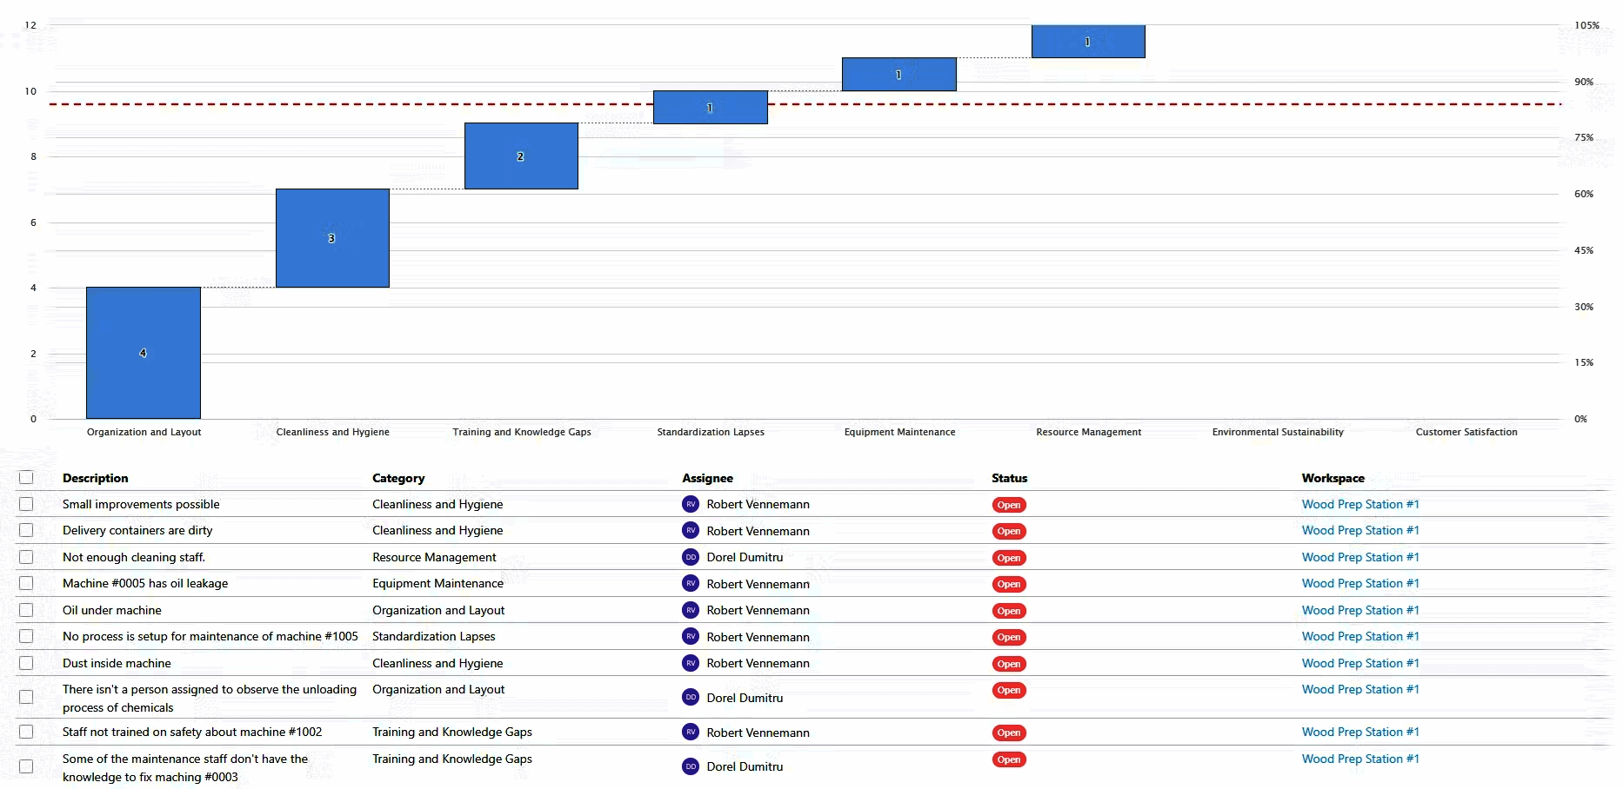Image resolution: width=1623 pixels, height=789 pixels.
Task: Click the assignee avatar for 'Dust inside machine'
Action: [691, 663]
